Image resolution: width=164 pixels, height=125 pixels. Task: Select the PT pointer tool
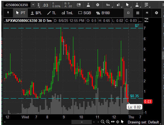[20, 13]
